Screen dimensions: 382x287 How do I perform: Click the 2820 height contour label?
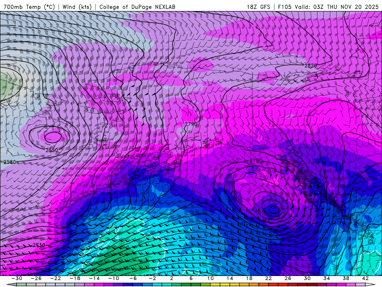coord(311,66)
